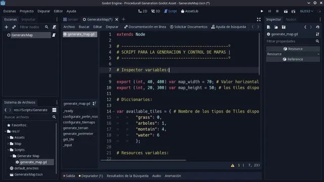Toggle filesystem split view mode
The image size is (324, 182).
pyautogui.click(x=54, y=110)
